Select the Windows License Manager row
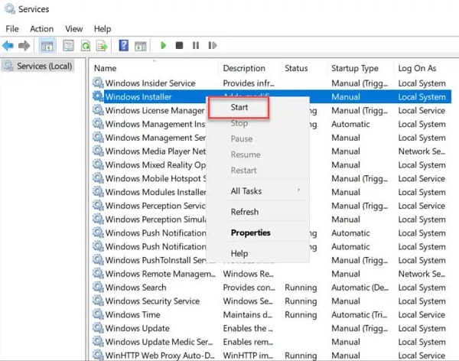459x361 pixels. [x=271, y=110]
